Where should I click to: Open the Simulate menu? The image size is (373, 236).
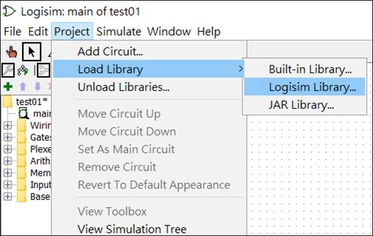pyautogui.click(x=118, y=31)
